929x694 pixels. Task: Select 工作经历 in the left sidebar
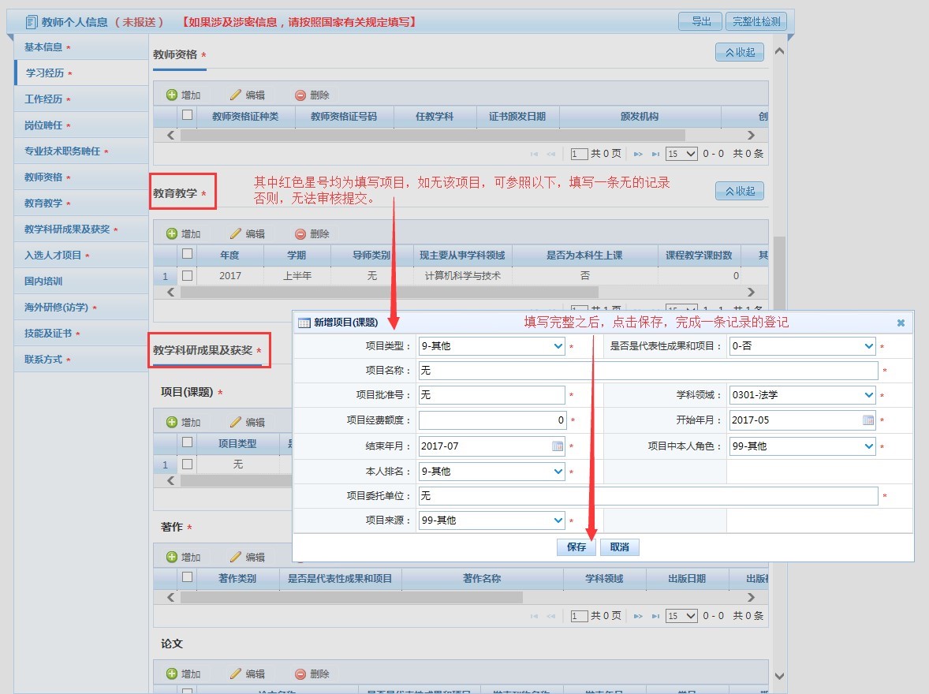click(48, 99)
